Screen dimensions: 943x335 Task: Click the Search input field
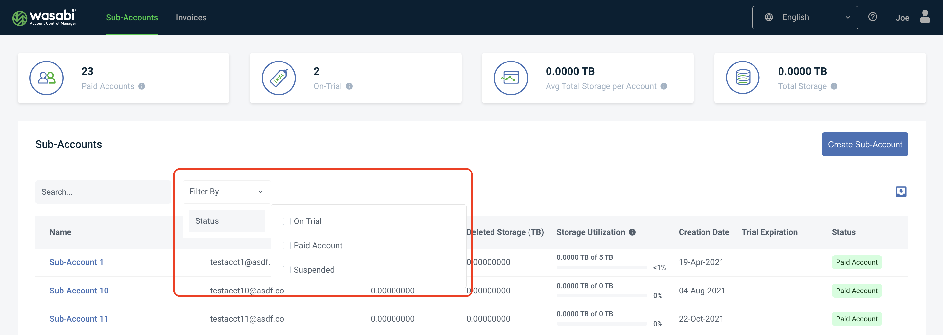click(103, 192)
